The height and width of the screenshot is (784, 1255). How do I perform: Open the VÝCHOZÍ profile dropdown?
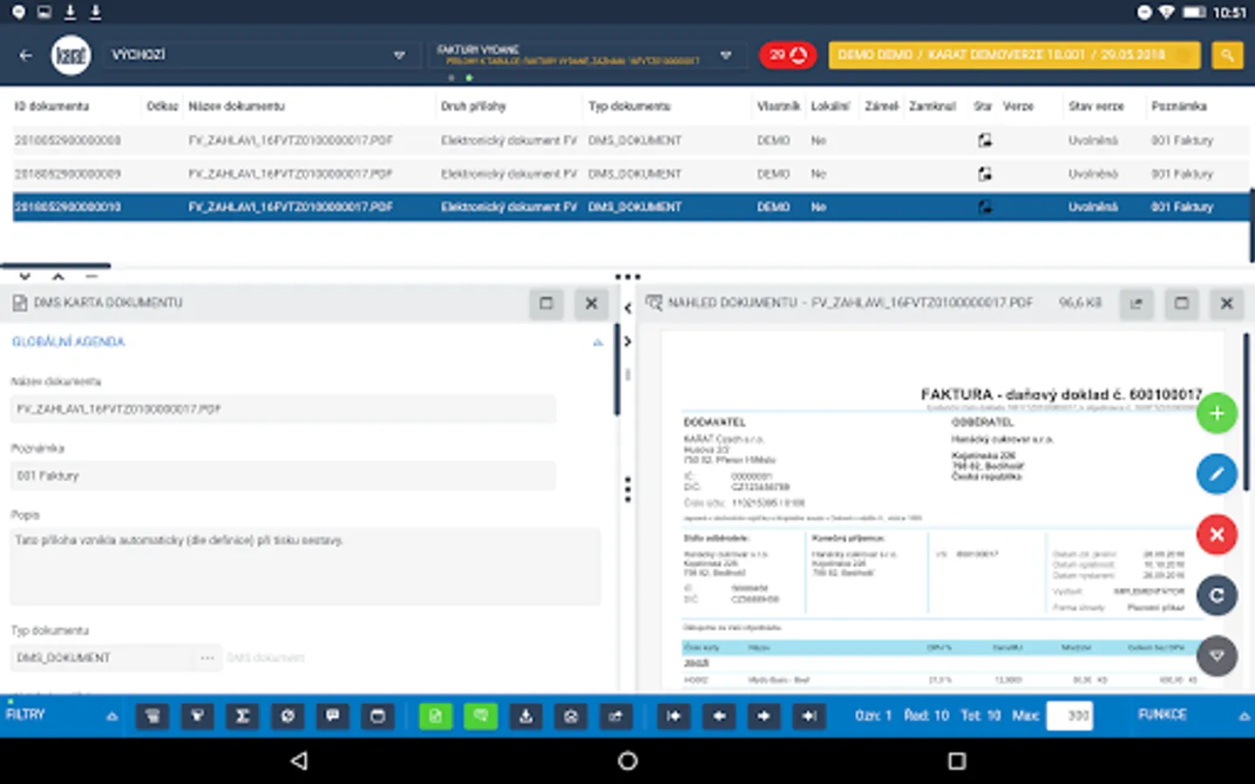pyautogui.click(x=399, y=54)
